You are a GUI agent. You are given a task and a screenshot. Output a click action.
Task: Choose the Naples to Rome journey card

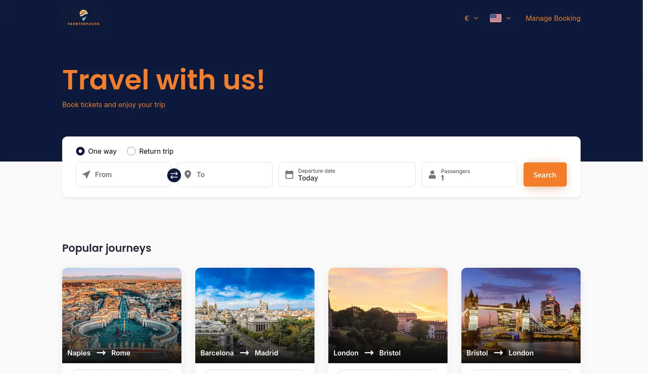pyautogui.click(x=122, y=315)
